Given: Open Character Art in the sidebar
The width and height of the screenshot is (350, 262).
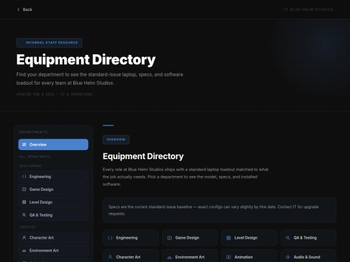Looking at the screenshot, I should pyautogui.click(x=53, y=237).
